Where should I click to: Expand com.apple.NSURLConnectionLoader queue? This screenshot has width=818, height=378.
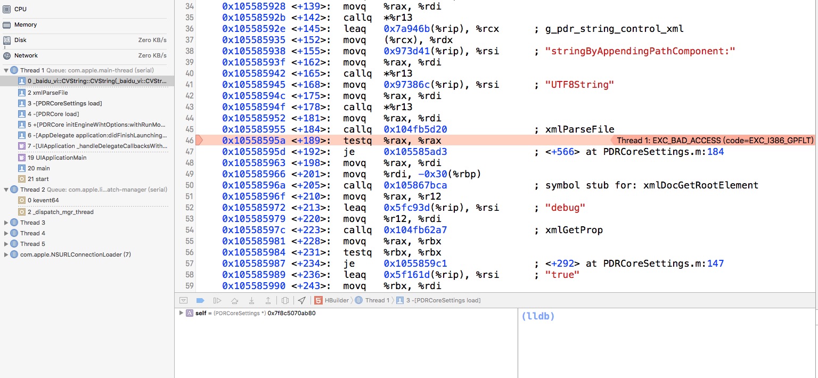[6, 254]
